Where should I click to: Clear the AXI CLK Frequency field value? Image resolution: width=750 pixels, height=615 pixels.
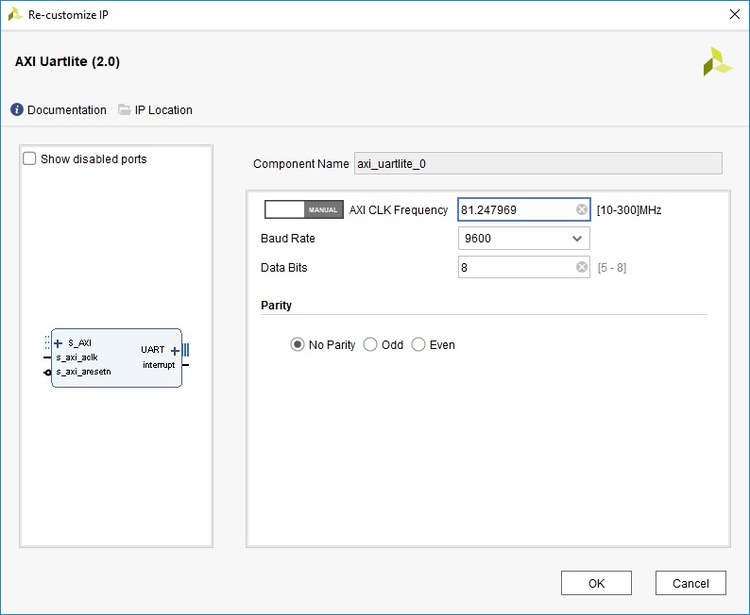coord(582,210)
